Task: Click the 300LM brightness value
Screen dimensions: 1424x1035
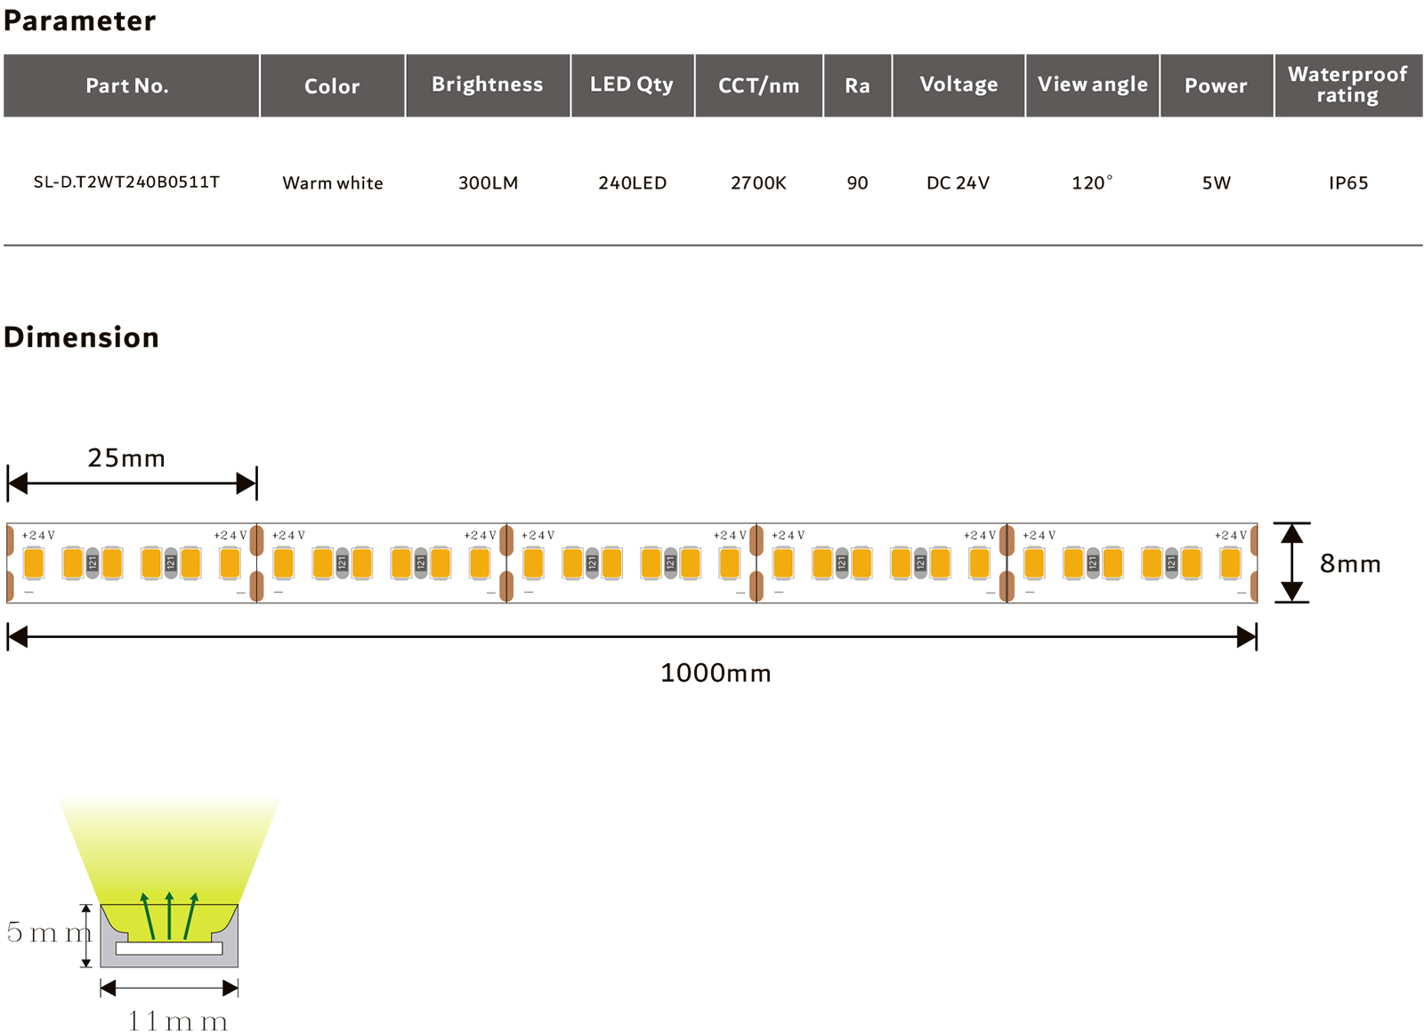Action: tap(488, 183)
